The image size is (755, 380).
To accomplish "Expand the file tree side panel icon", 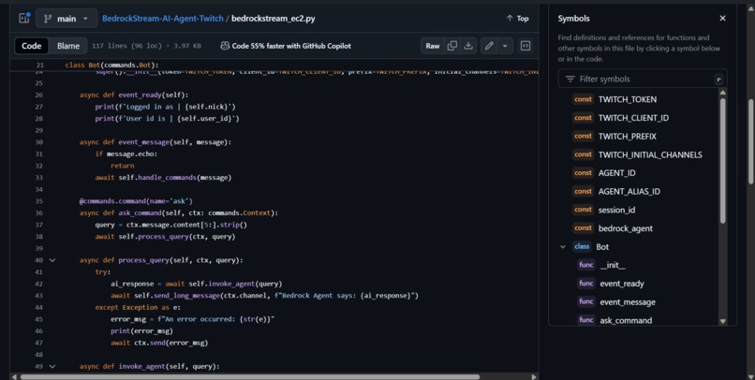I will (24, 19).
